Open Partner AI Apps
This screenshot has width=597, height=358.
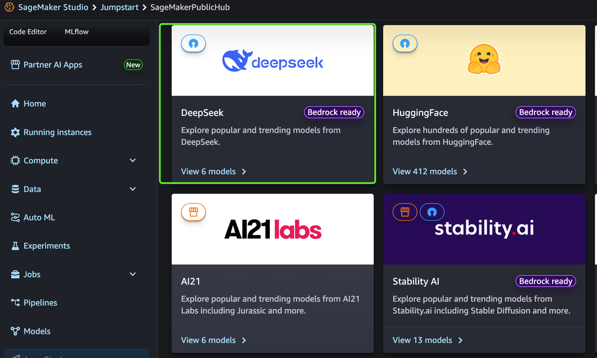tap(53, 65)
